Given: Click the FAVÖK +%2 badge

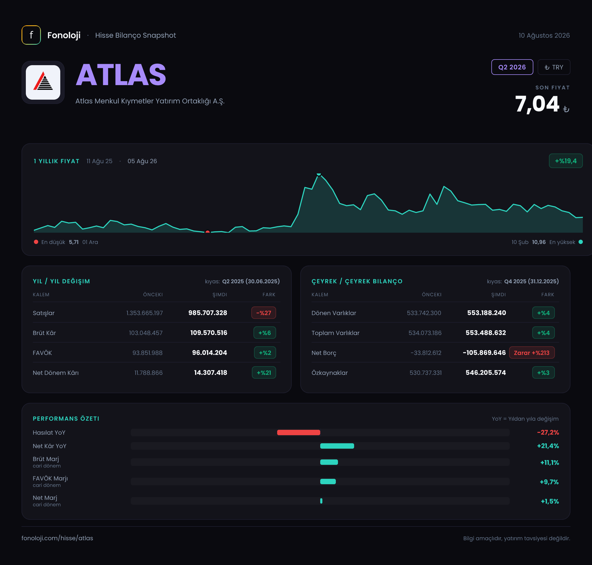Looking at the screenshot, I should click(x=265, y=352).
